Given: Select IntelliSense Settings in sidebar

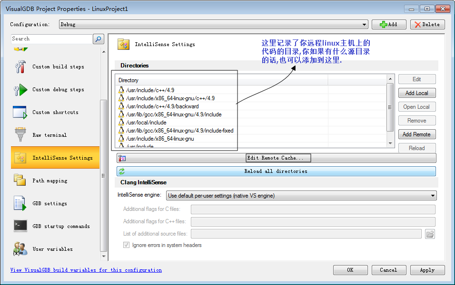Looking at the screenshot, I should [x=55, y=158].
